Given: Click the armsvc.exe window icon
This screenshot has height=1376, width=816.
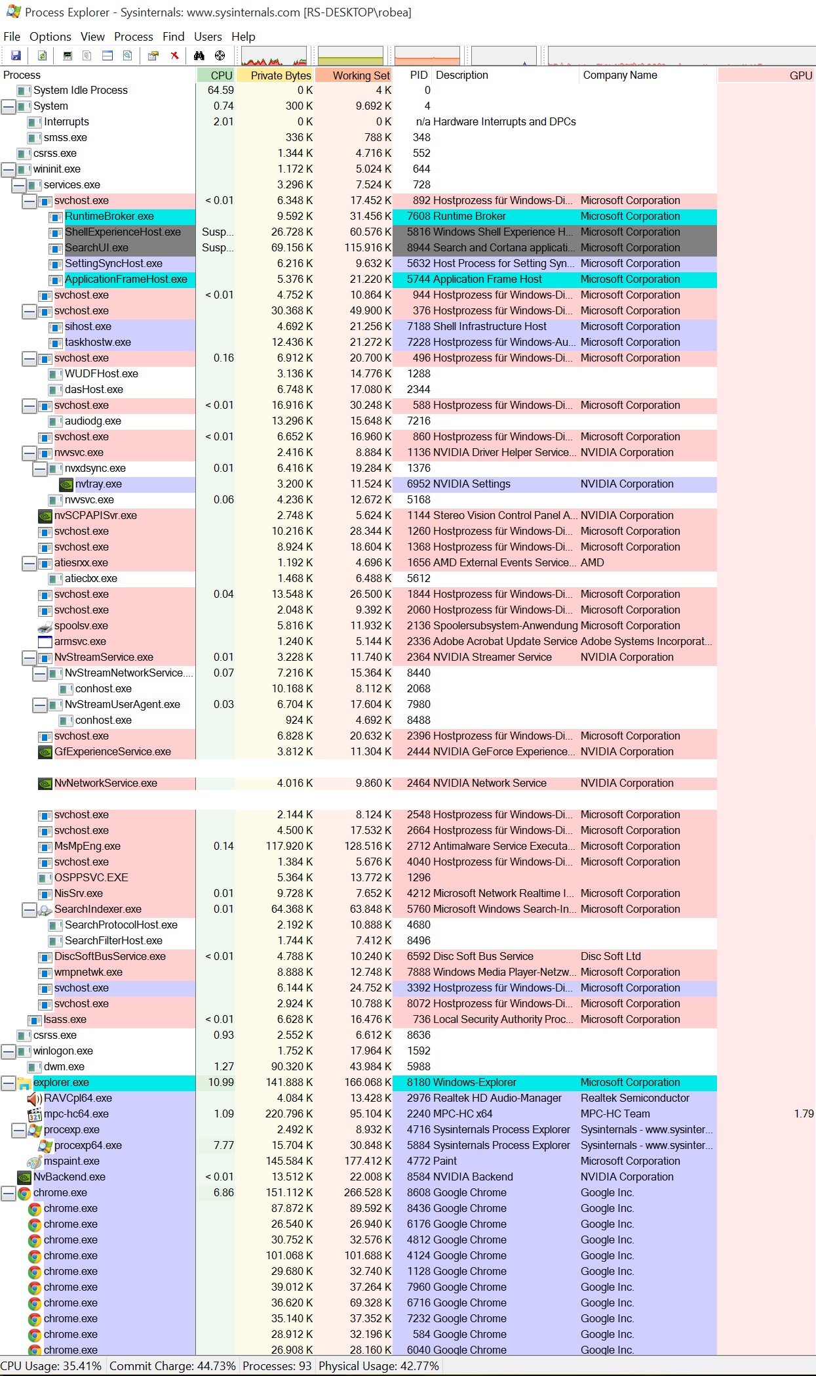Looking at the screenshot, I should click(45, 642).
